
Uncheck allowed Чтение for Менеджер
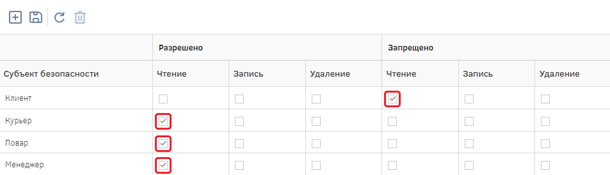coord(163,165)
